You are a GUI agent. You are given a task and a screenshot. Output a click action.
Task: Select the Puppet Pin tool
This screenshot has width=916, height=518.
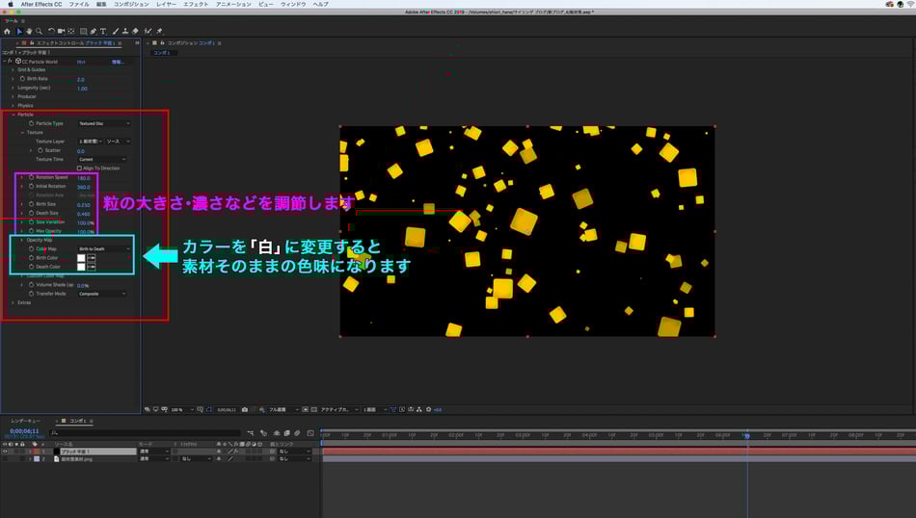(x=159, y=31)
